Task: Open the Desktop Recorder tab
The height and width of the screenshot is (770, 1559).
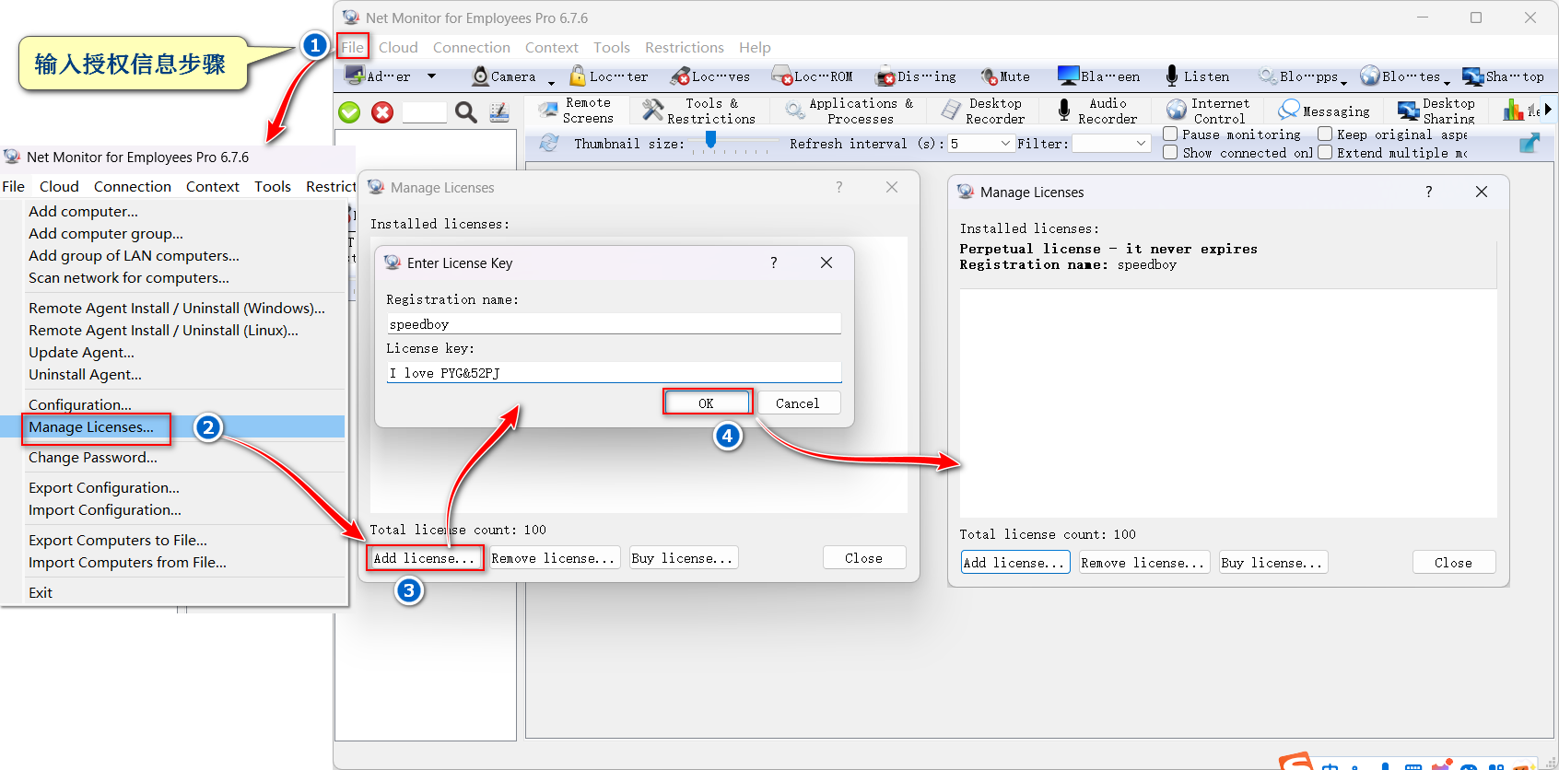Action: click(982, 111)
